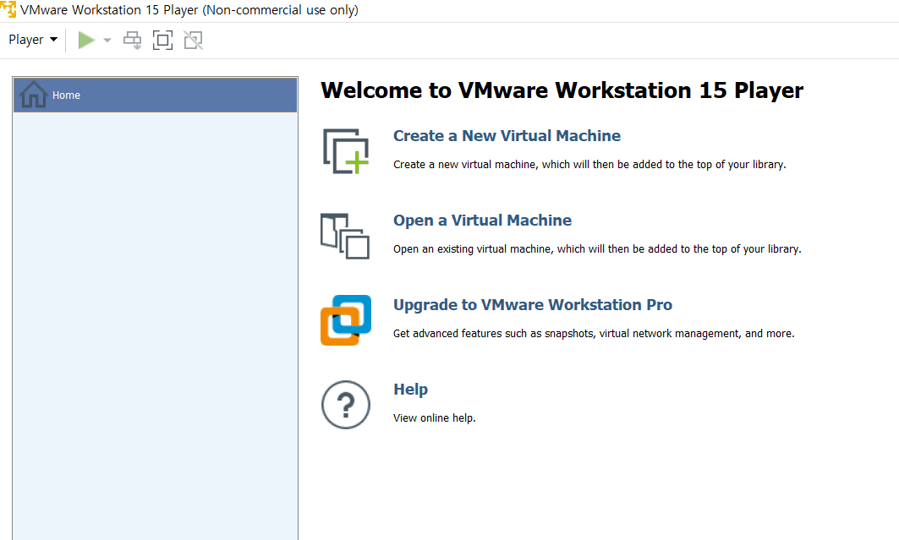899x540 pixels.
Task: Click Upgrade to VMware Workstation Pro link
Action: point(533,304)
